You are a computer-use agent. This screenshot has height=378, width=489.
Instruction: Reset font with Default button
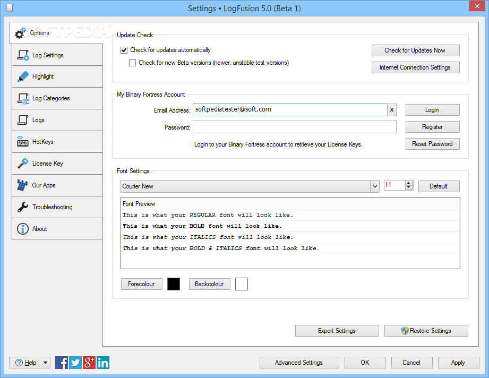click(439, 186)
